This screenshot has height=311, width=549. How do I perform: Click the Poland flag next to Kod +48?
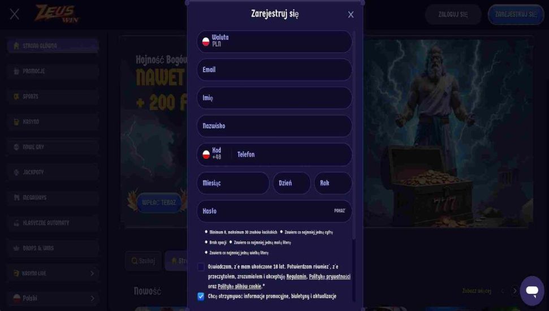coord(206,154)
